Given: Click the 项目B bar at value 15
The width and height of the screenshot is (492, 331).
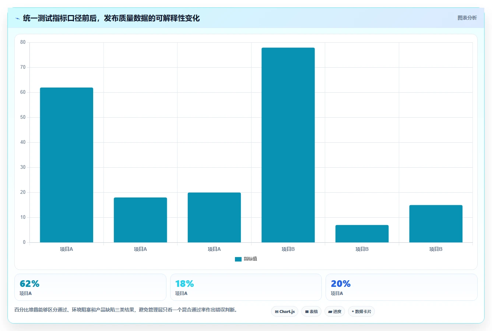Looking at the screenshot, I should (436, 224).
